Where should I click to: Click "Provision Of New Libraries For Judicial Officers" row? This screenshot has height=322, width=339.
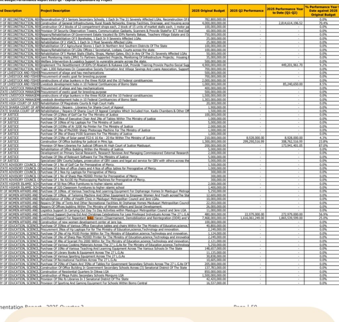pyautogui.click(x=96, y=146)
